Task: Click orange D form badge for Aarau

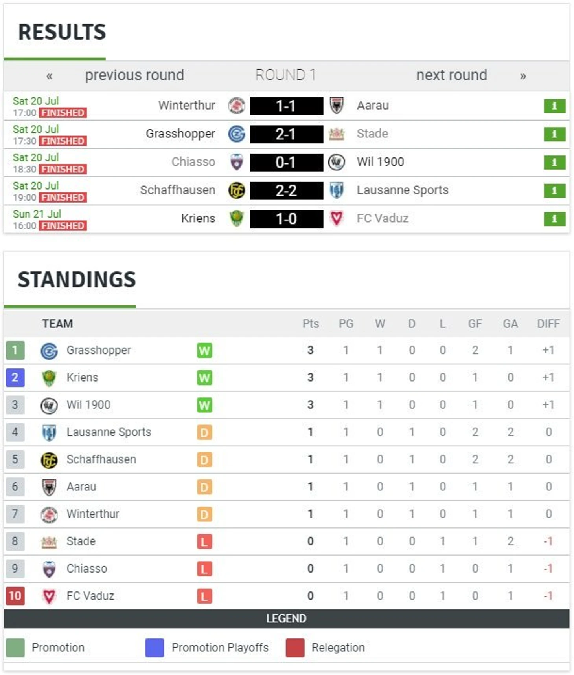Action: pyautogui.click(x=204, y=487)
